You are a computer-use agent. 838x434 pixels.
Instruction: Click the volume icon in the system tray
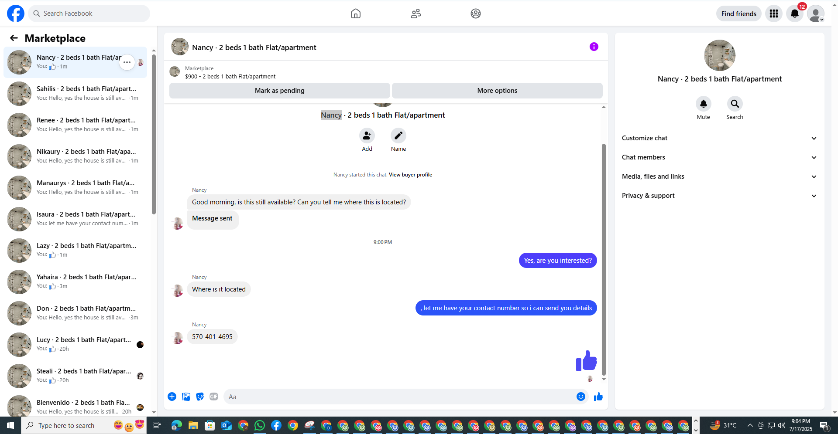[x=781, y=425]
